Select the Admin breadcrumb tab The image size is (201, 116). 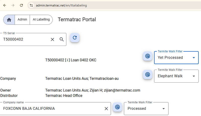click(x=22, y=19)
